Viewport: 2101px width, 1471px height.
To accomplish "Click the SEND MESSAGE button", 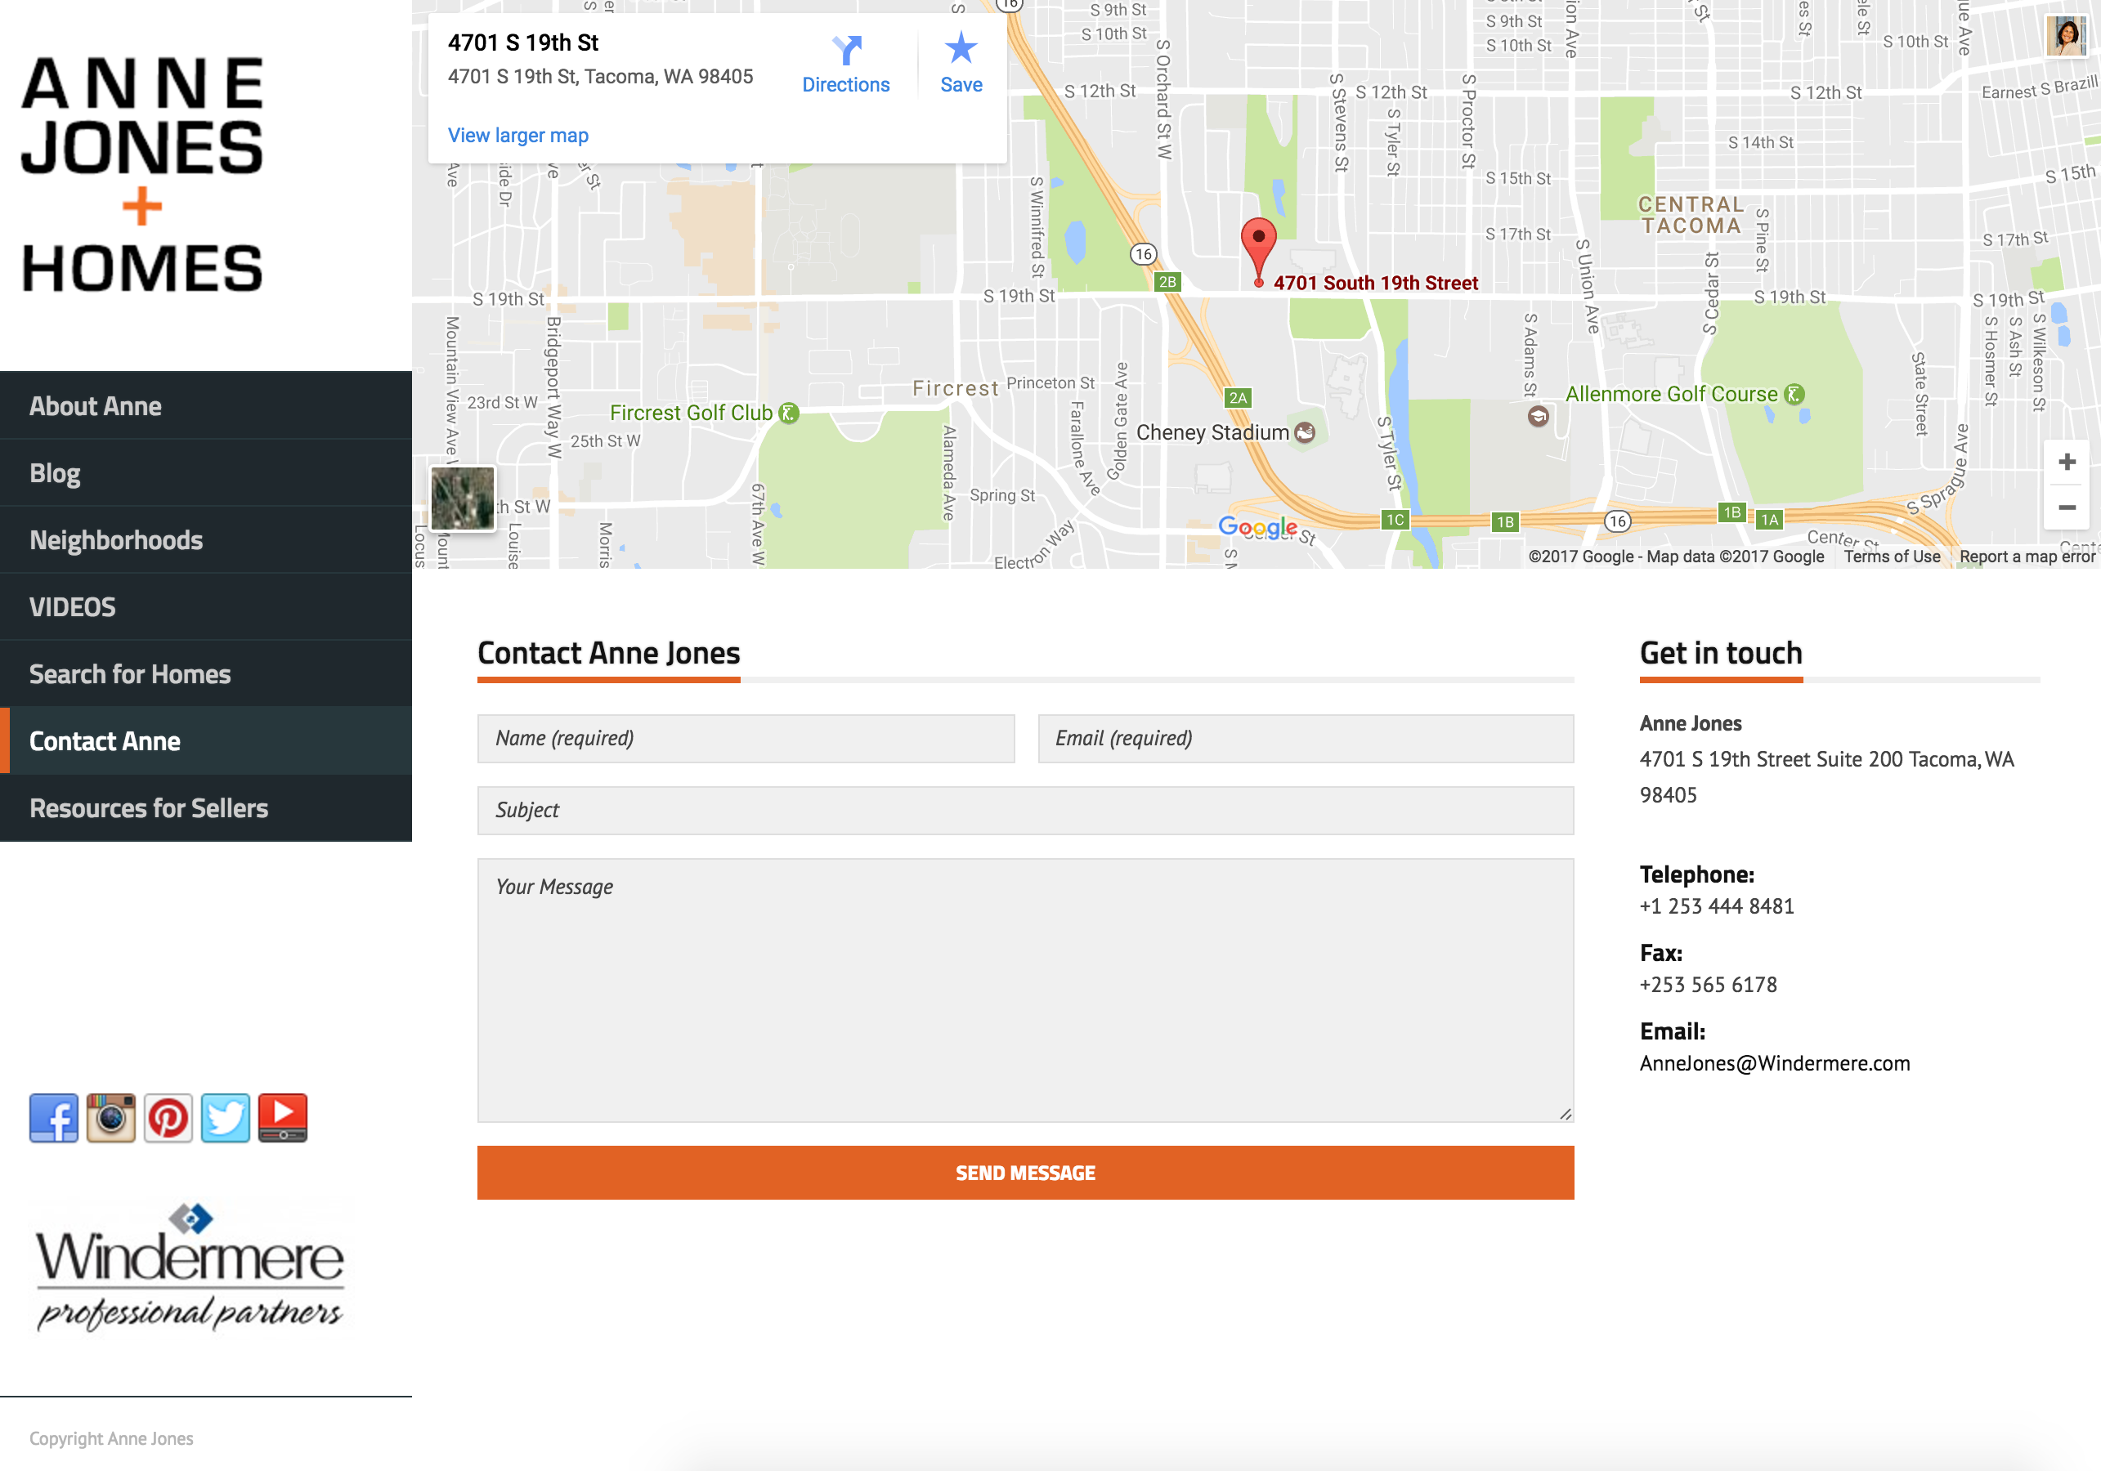I will 1025,1173.
